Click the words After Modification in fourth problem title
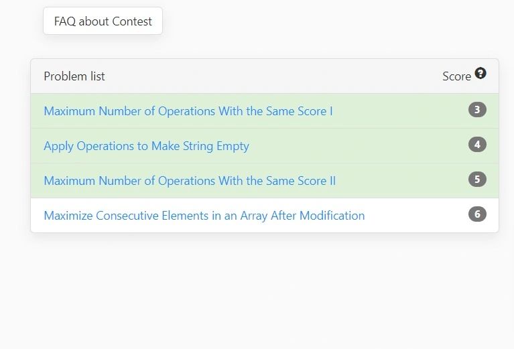Viewport: 514px width, 349px height. [x=318, y=216]
